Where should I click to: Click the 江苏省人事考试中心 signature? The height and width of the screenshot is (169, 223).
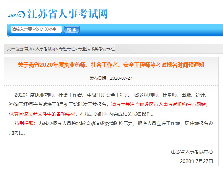pyautogui.click(x=192, y=152)
